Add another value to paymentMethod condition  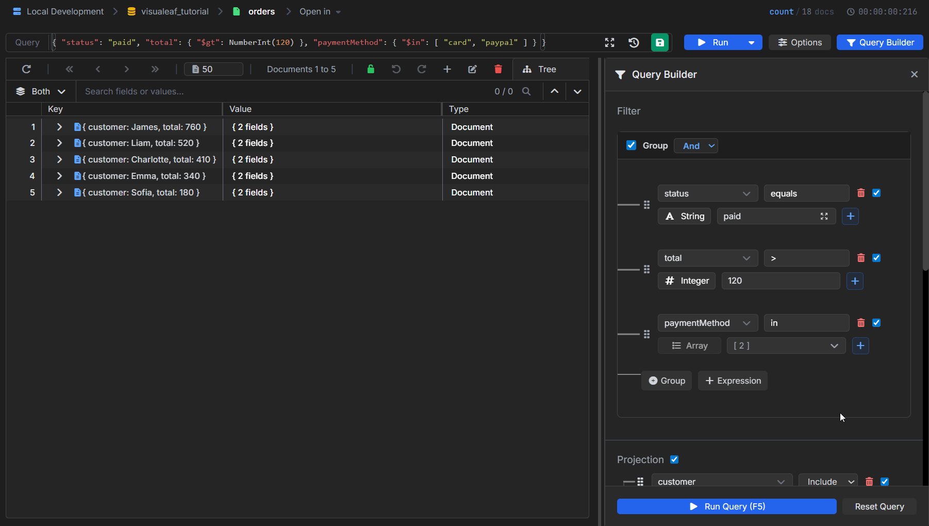pos(860,346)
